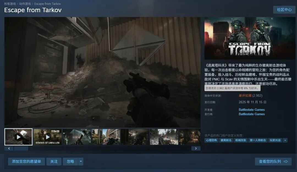Open the ignore options dropdown arrow

point(81,162)
